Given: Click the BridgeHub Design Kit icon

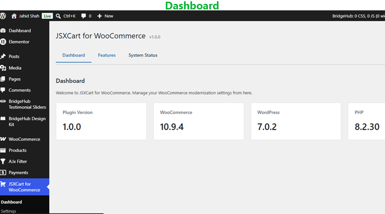Looking at the screenshot, I should coord(3,119).
